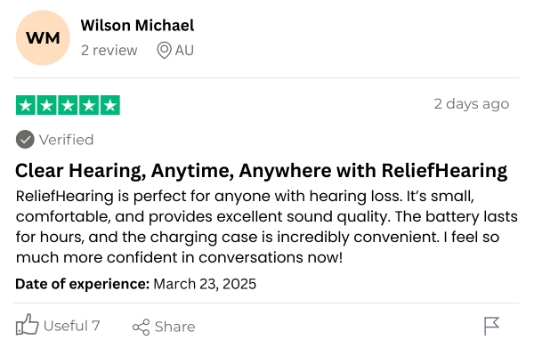This screenshot has width=534, height=356.
Task: Open reviewer Wilson Michael's profile name
Action: click(x=137, y=26)
